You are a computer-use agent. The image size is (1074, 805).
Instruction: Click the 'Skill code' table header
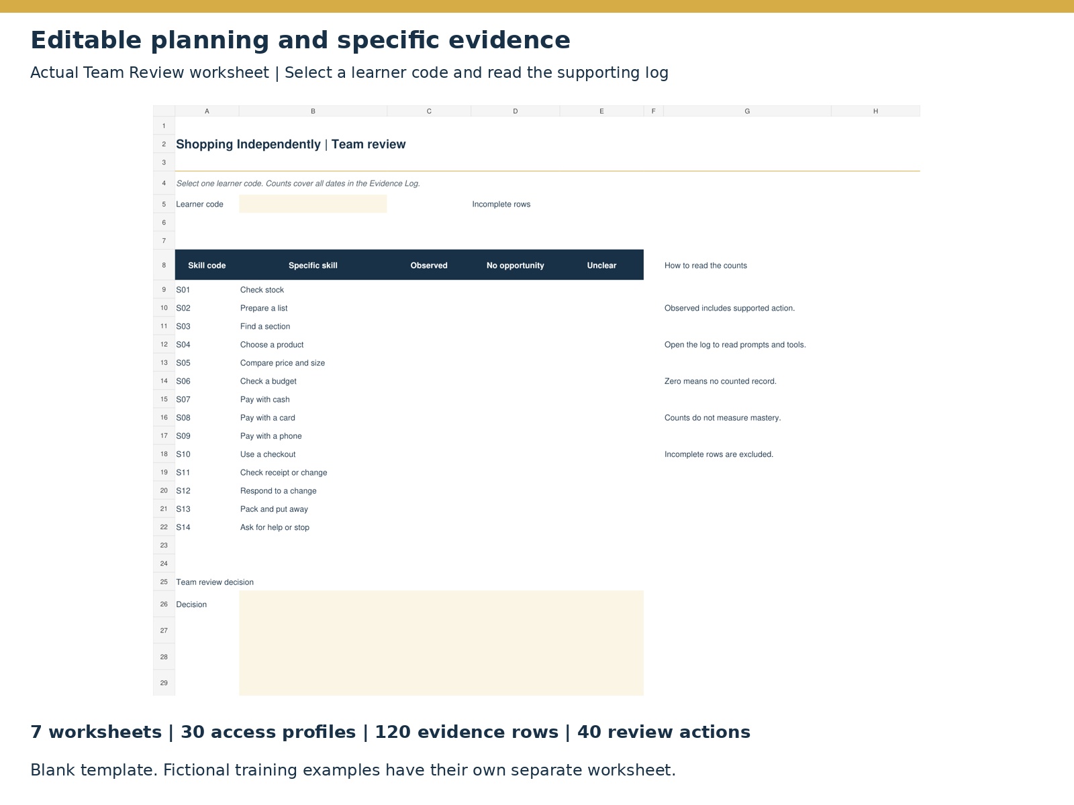207,266
